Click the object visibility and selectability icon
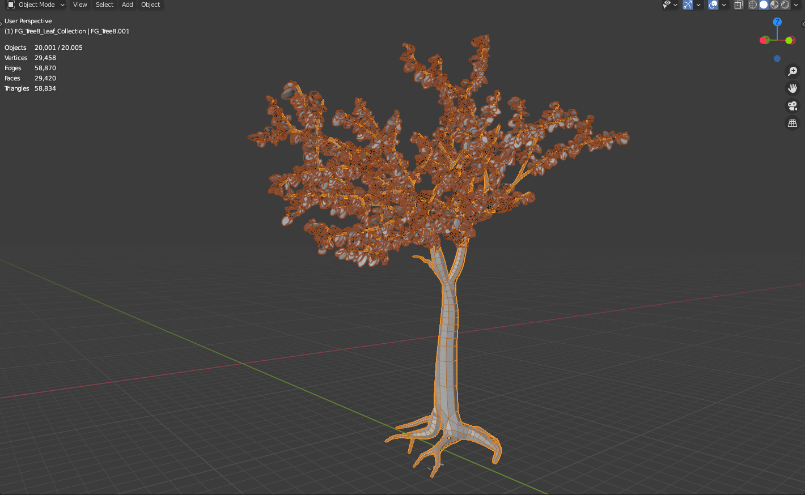805x495 pixels. pos(667,5)
